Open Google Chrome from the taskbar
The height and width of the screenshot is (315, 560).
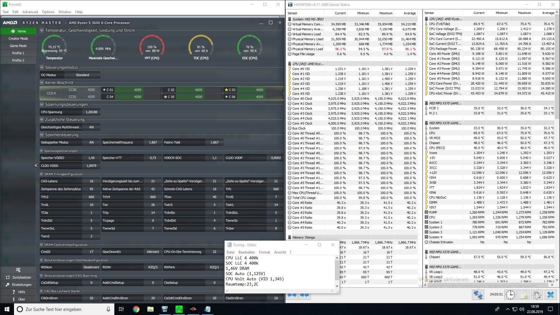point(136,309)
